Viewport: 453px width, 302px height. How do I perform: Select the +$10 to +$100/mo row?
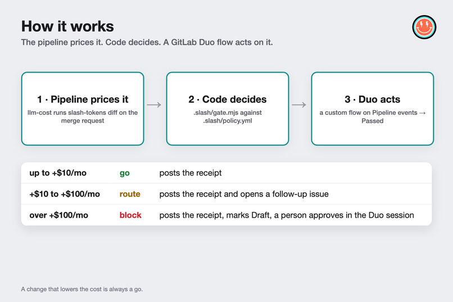point(226,194)
